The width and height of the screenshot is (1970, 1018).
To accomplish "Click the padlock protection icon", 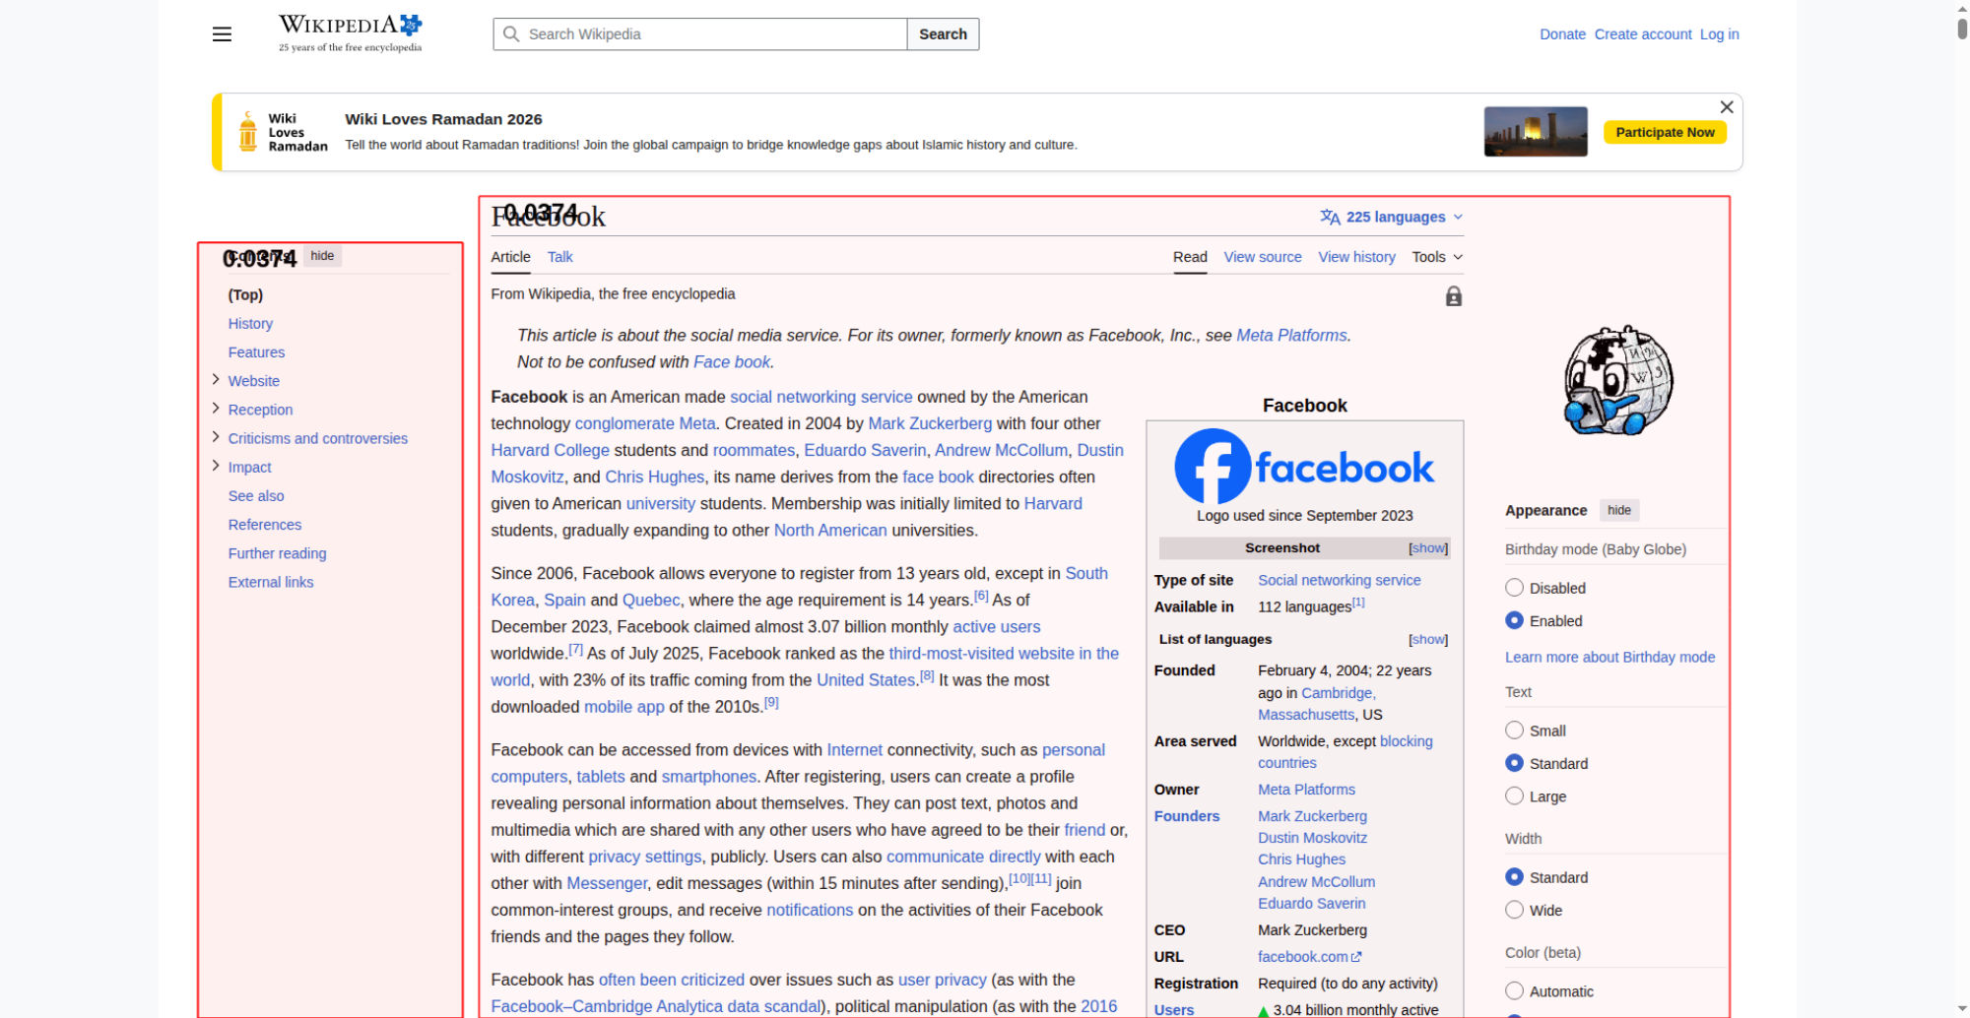I will click(x=1453, y=296).
